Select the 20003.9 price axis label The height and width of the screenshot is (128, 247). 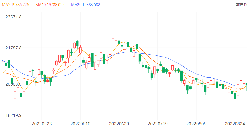[13, 84]
